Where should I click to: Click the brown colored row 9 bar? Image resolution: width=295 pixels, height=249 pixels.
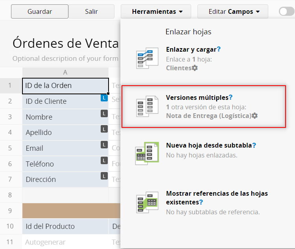click(x=71, y=211)
